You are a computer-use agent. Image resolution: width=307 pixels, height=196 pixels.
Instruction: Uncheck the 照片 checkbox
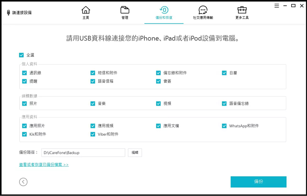(25, 104)
